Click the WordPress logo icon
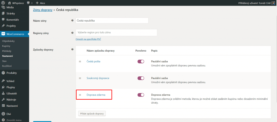The width and height of the screenshot is (277, 122). 3,3
